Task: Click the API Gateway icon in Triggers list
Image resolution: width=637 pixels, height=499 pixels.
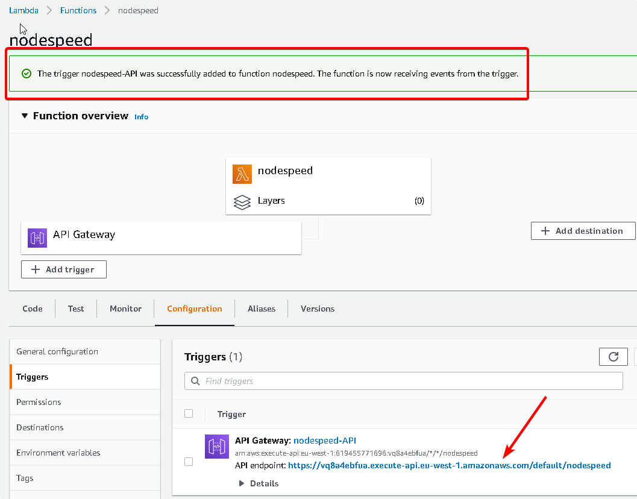Action: (x=217, y=447)
